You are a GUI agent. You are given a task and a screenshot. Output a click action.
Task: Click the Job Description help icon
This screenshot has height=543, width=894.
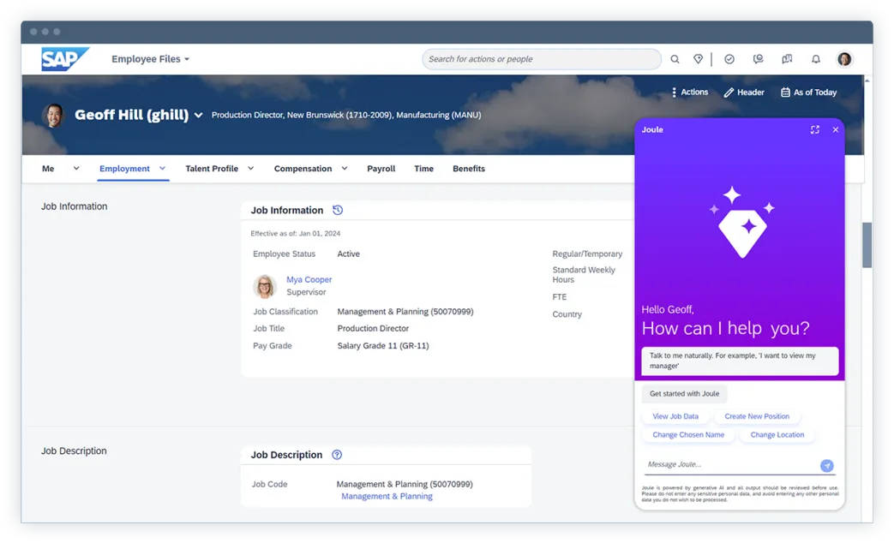click(337, 455)
